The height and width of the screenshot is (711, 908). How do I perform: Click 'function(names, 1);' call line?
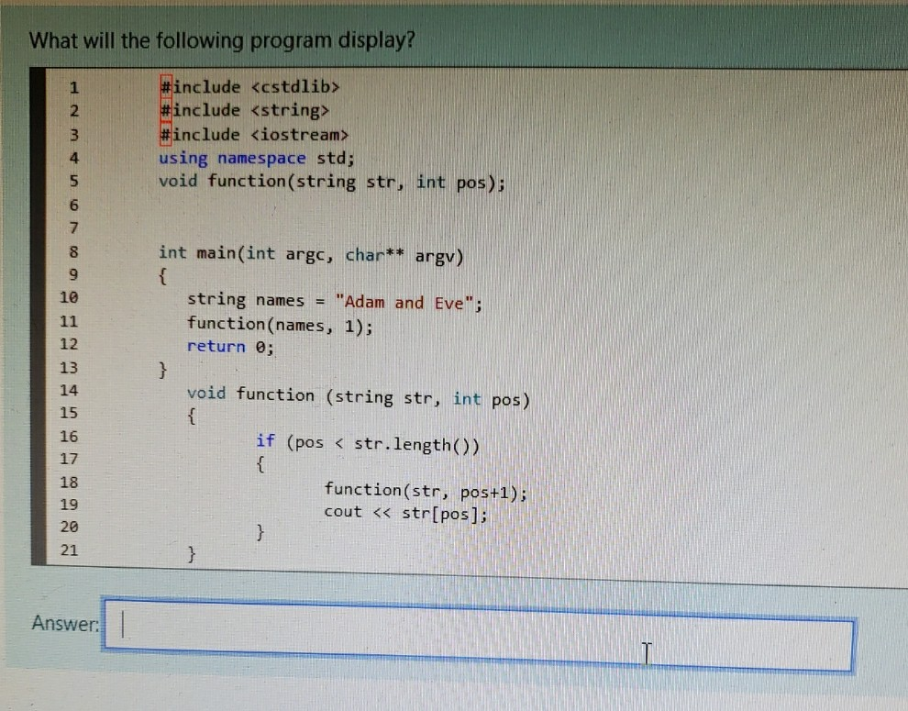point(280,325)
